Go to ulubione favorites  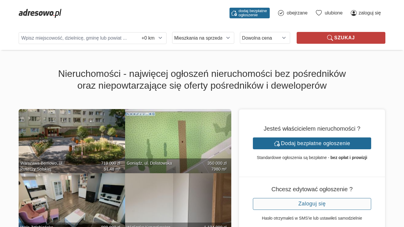pyautogui.click(x=333, y=13)
